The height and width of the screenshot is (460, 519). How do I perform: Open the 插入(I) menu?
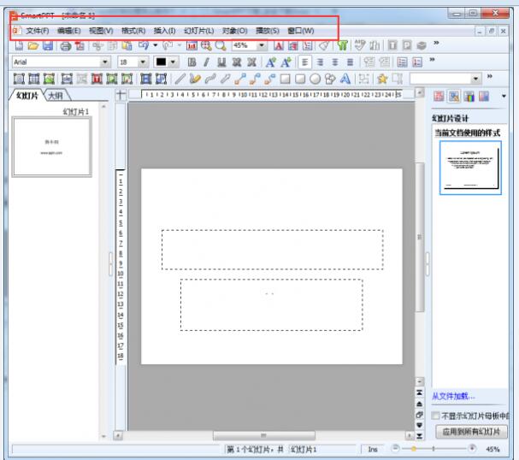pyautogui.click(x=164, y=30)
